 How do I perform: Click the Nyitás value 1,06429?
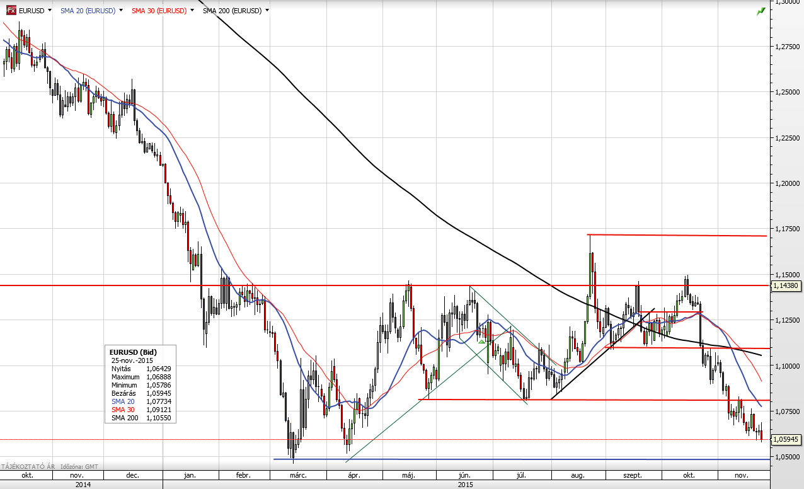[158, 369]
